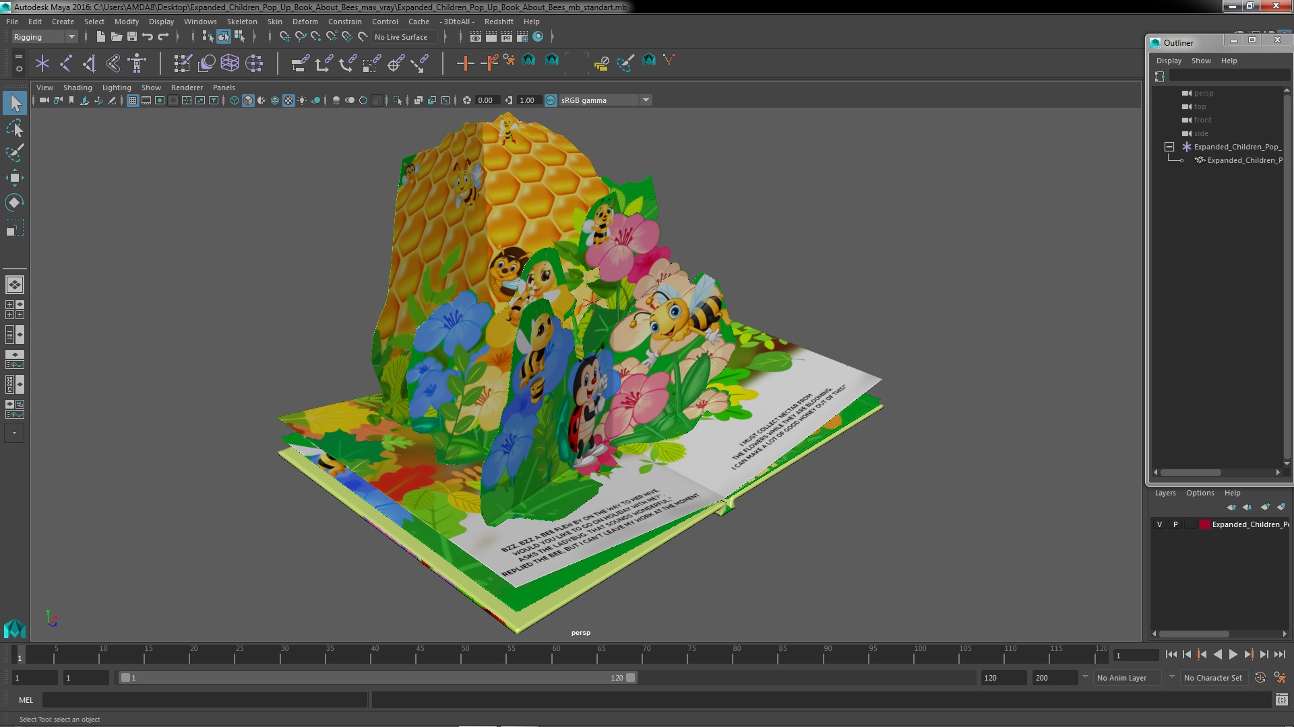Click the Parent constraint shelf icon
The height and width of the screenshot is (727, 1294).
tap(301, 63)
